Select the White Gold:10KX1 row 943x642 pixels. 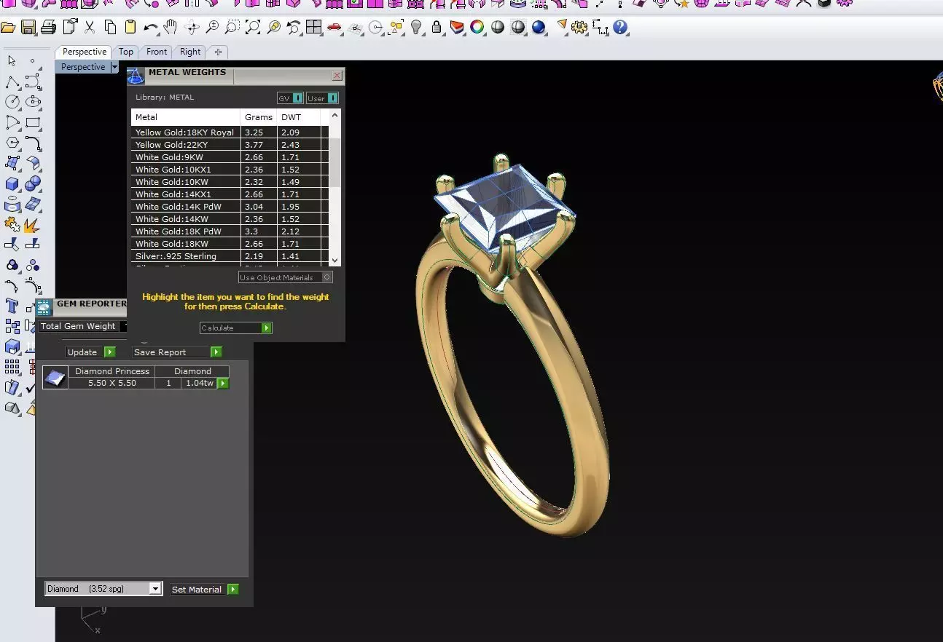point(230,170)
